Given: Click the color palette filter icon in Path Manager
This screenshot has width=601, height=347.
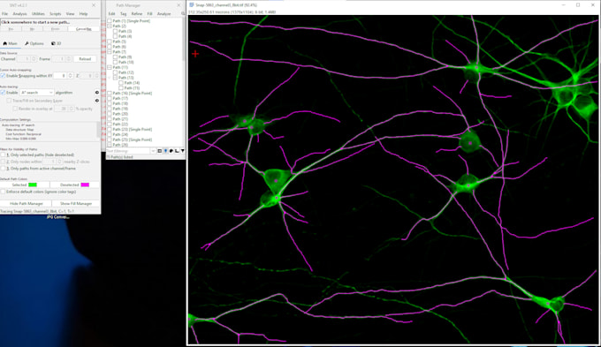Looking at the screenshot, I should click(x=171, y=151).
